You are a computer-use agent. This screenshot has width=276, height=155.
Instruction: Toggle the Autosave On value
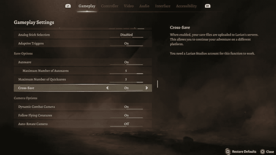point(127,62)
